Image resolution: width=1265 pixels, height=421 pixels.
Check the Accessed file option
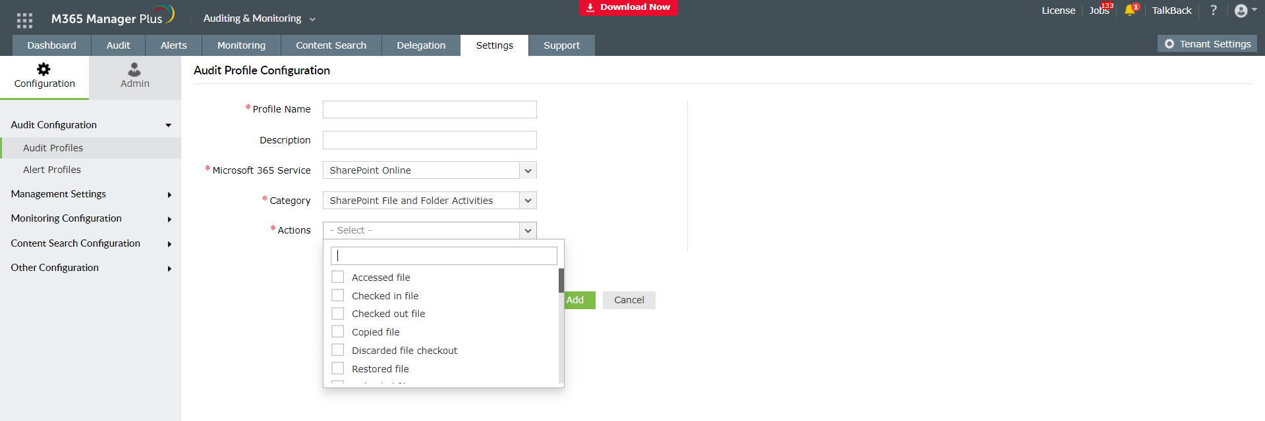point(338,277)
